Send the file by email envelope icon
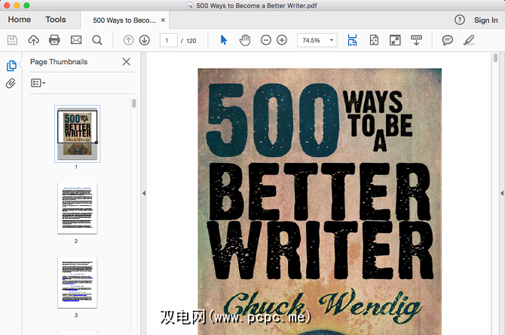 (x=75, y=40)
